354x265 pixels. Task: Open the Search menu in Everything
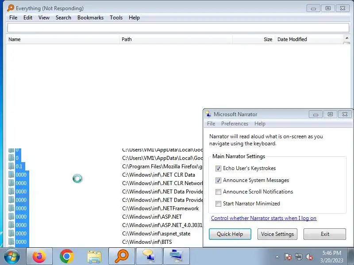point(63,18)
